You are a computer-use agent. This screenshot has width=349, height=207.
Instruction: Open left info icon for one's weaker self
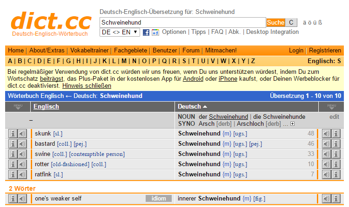(13, 199)
